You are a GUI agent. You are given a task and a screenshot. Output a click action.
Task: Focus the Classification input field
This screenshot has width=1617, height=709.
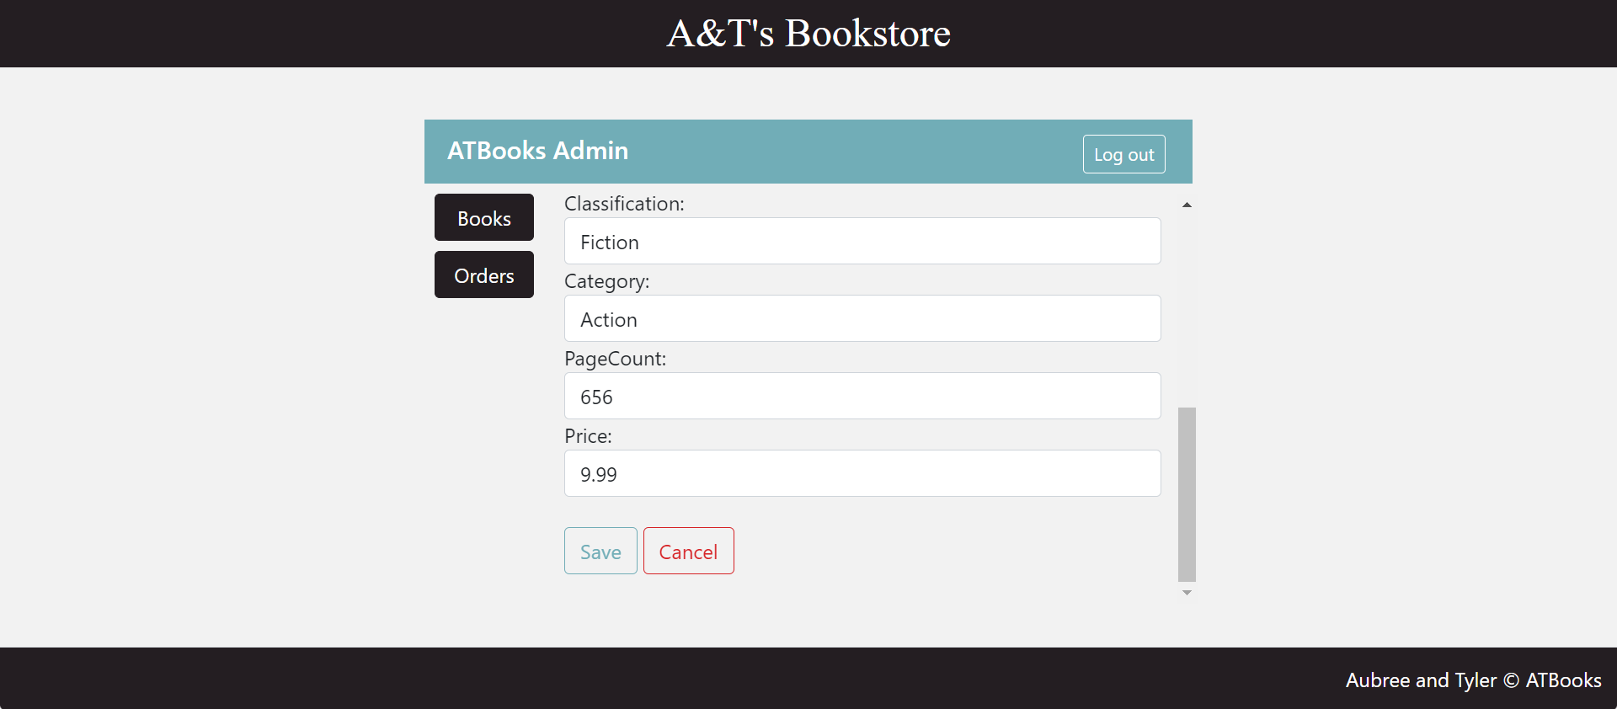click(x=862, y=241)
